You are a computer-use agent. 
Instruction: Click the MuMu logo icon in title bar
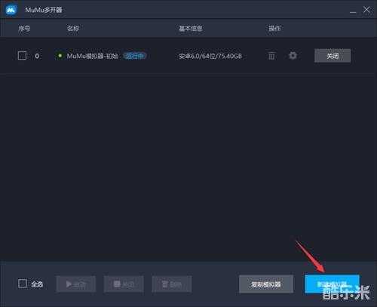(x=11, y=10)
